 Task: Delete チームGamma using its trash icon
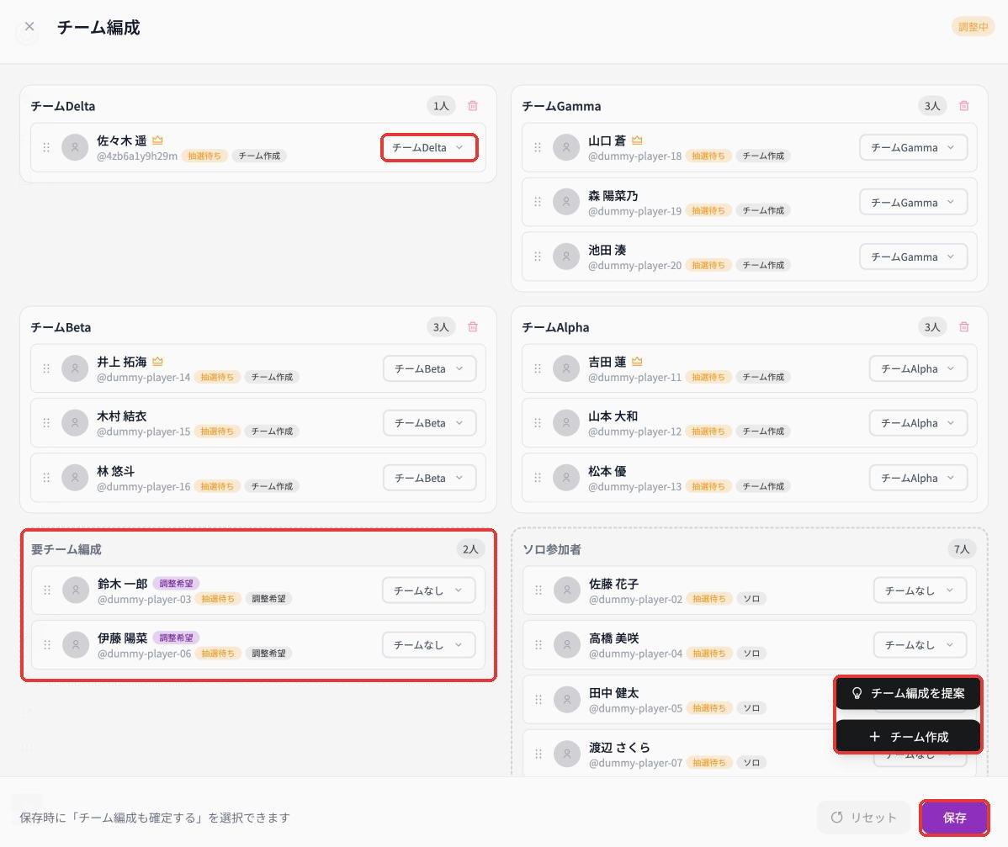(963, 106)
